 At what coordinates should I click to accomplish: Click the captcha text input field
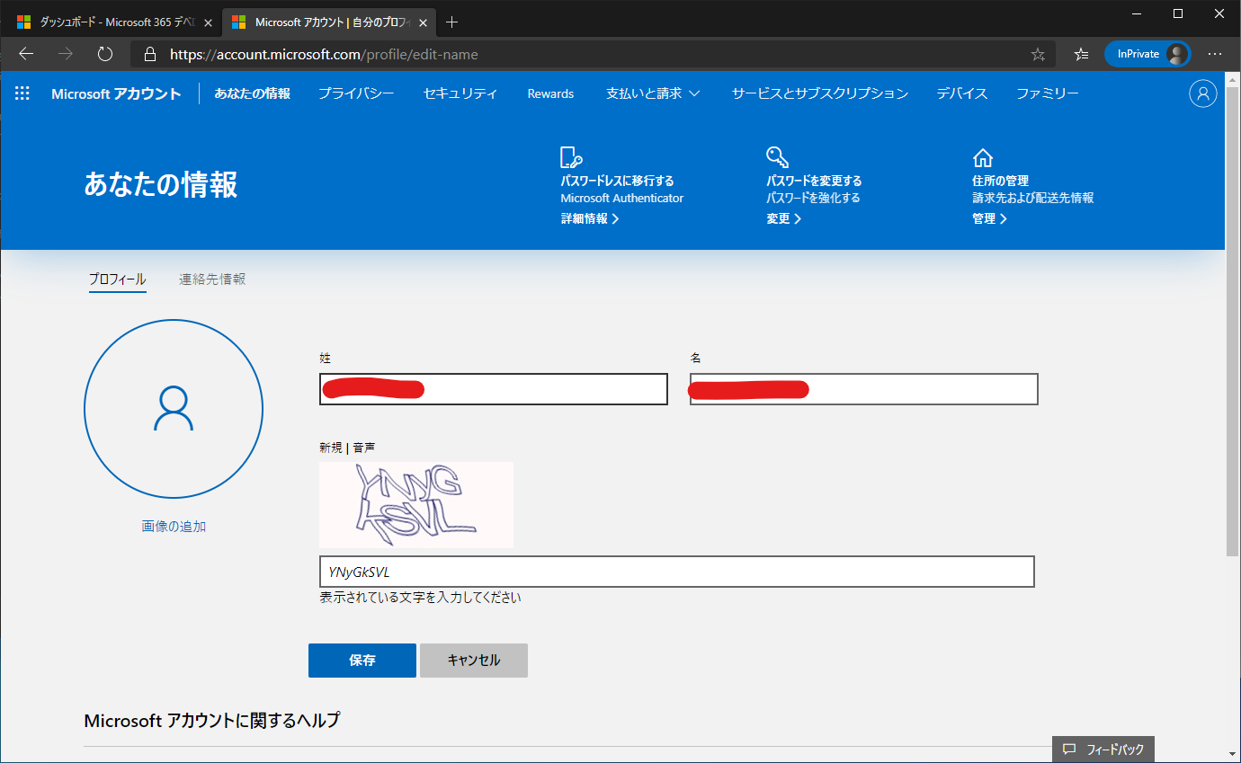pyautogui.click(x=676, y=572)
